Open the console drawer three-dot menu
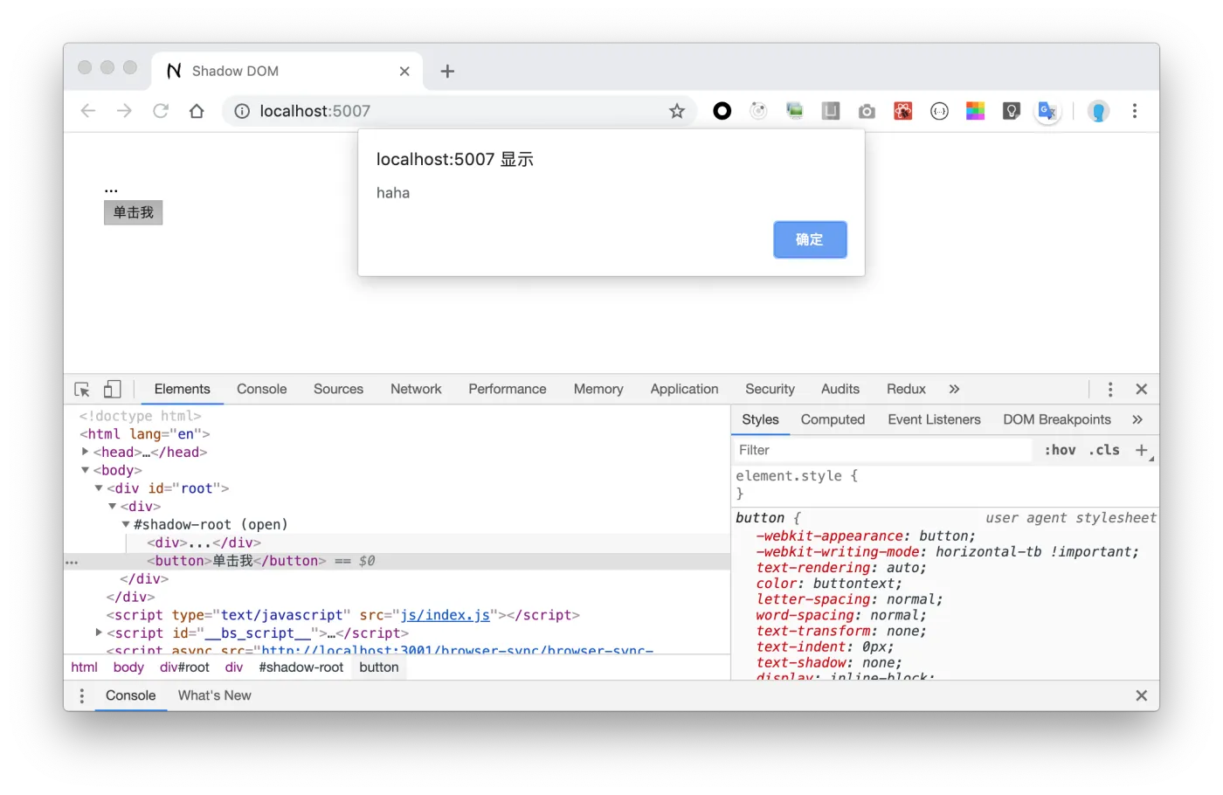This screenshot has height=795, width=1223. (82, 696)
